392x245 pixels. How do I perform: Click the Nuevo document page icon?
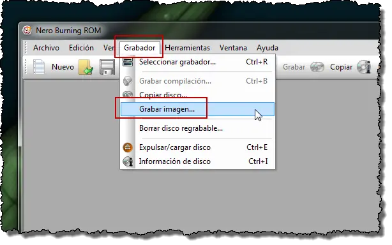39,67
